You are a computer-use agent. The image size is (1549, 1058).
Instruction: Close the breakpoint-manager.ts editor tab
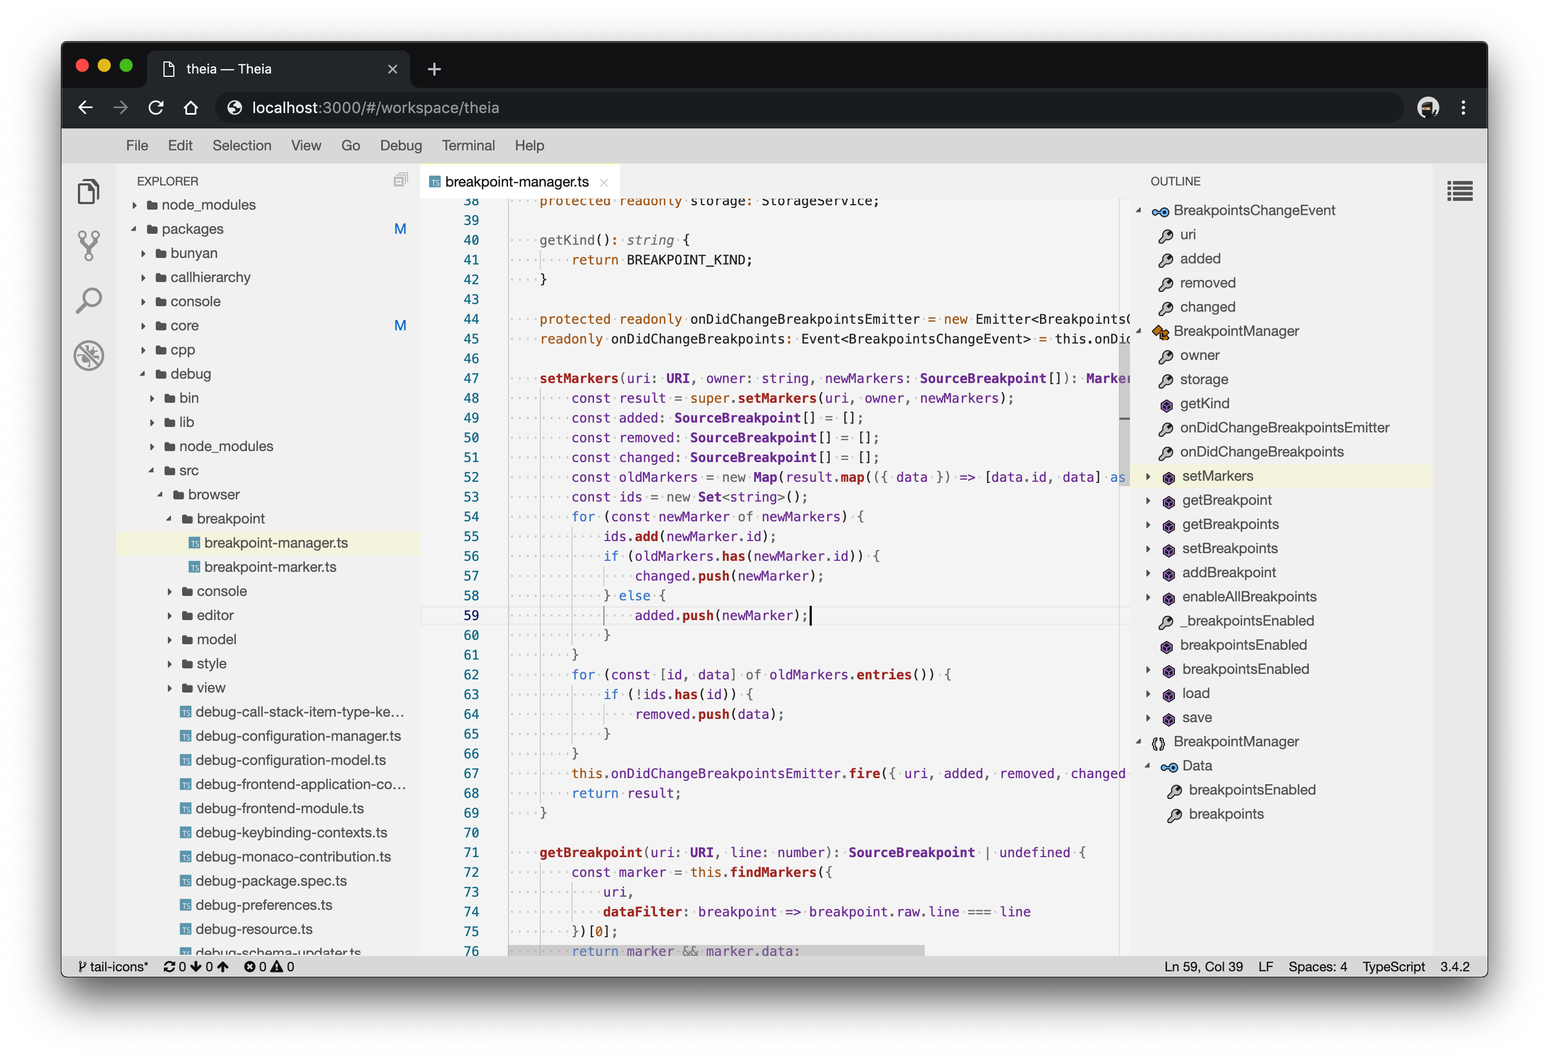pos(604,182)
